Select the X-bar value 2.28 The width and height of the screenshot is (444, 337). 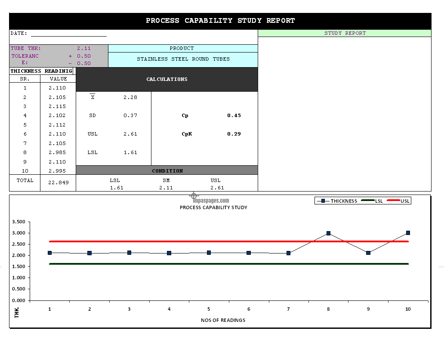coord(130,97)
